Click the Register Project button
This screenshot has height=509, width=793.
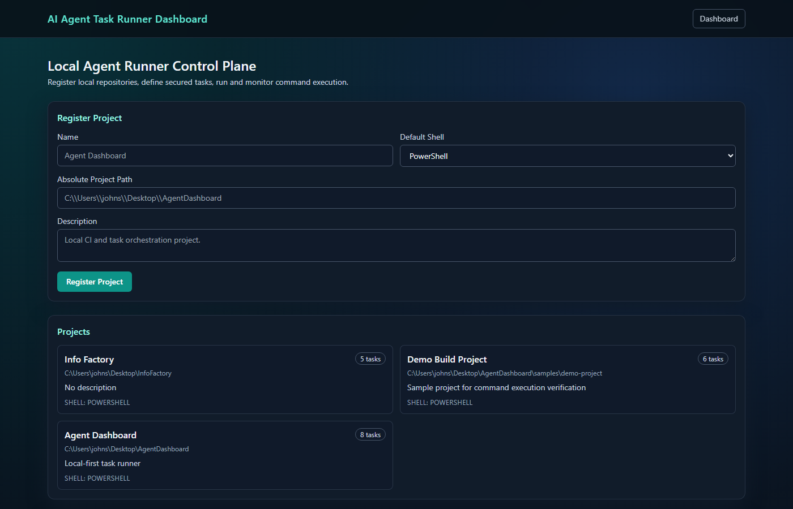[94, 281]
